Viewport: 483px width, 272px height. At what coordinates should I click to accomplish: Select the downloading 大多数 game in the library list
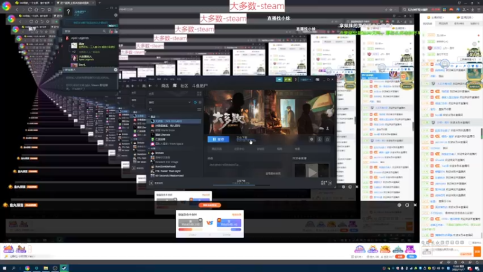(x=175, y=121)
